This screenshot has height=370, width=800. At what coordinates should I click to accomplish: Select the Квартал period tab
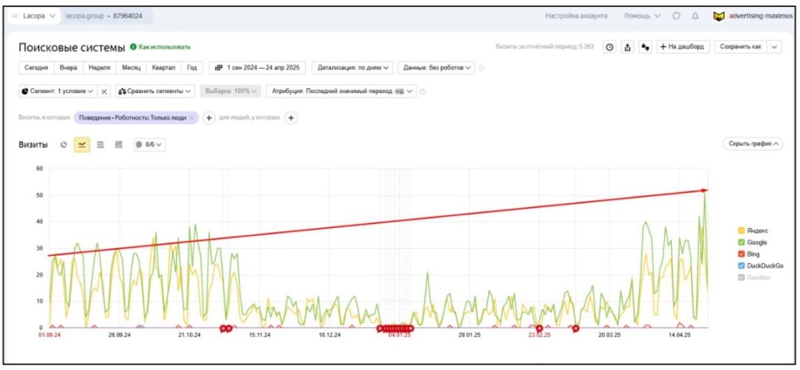[163, 68]
